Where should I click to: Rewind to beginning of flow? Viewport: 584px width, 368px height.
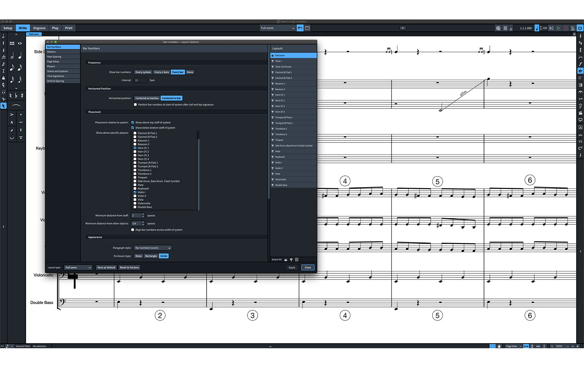552,28
